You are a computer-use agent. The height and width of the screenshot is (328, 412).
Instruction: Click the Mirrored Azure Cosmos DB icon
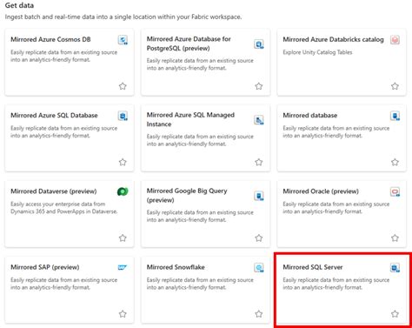(x=123, y=40)
